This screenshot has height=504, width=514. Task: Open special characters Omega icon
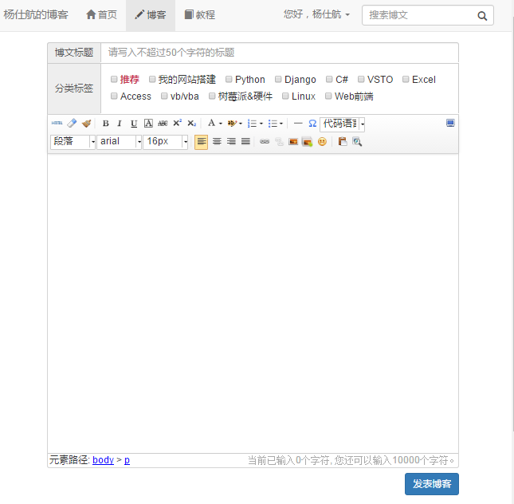coord(312,124)
